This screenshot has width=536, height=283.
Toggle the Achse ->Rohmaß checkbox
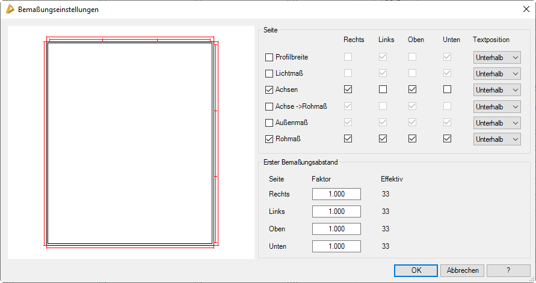(269, 106)
